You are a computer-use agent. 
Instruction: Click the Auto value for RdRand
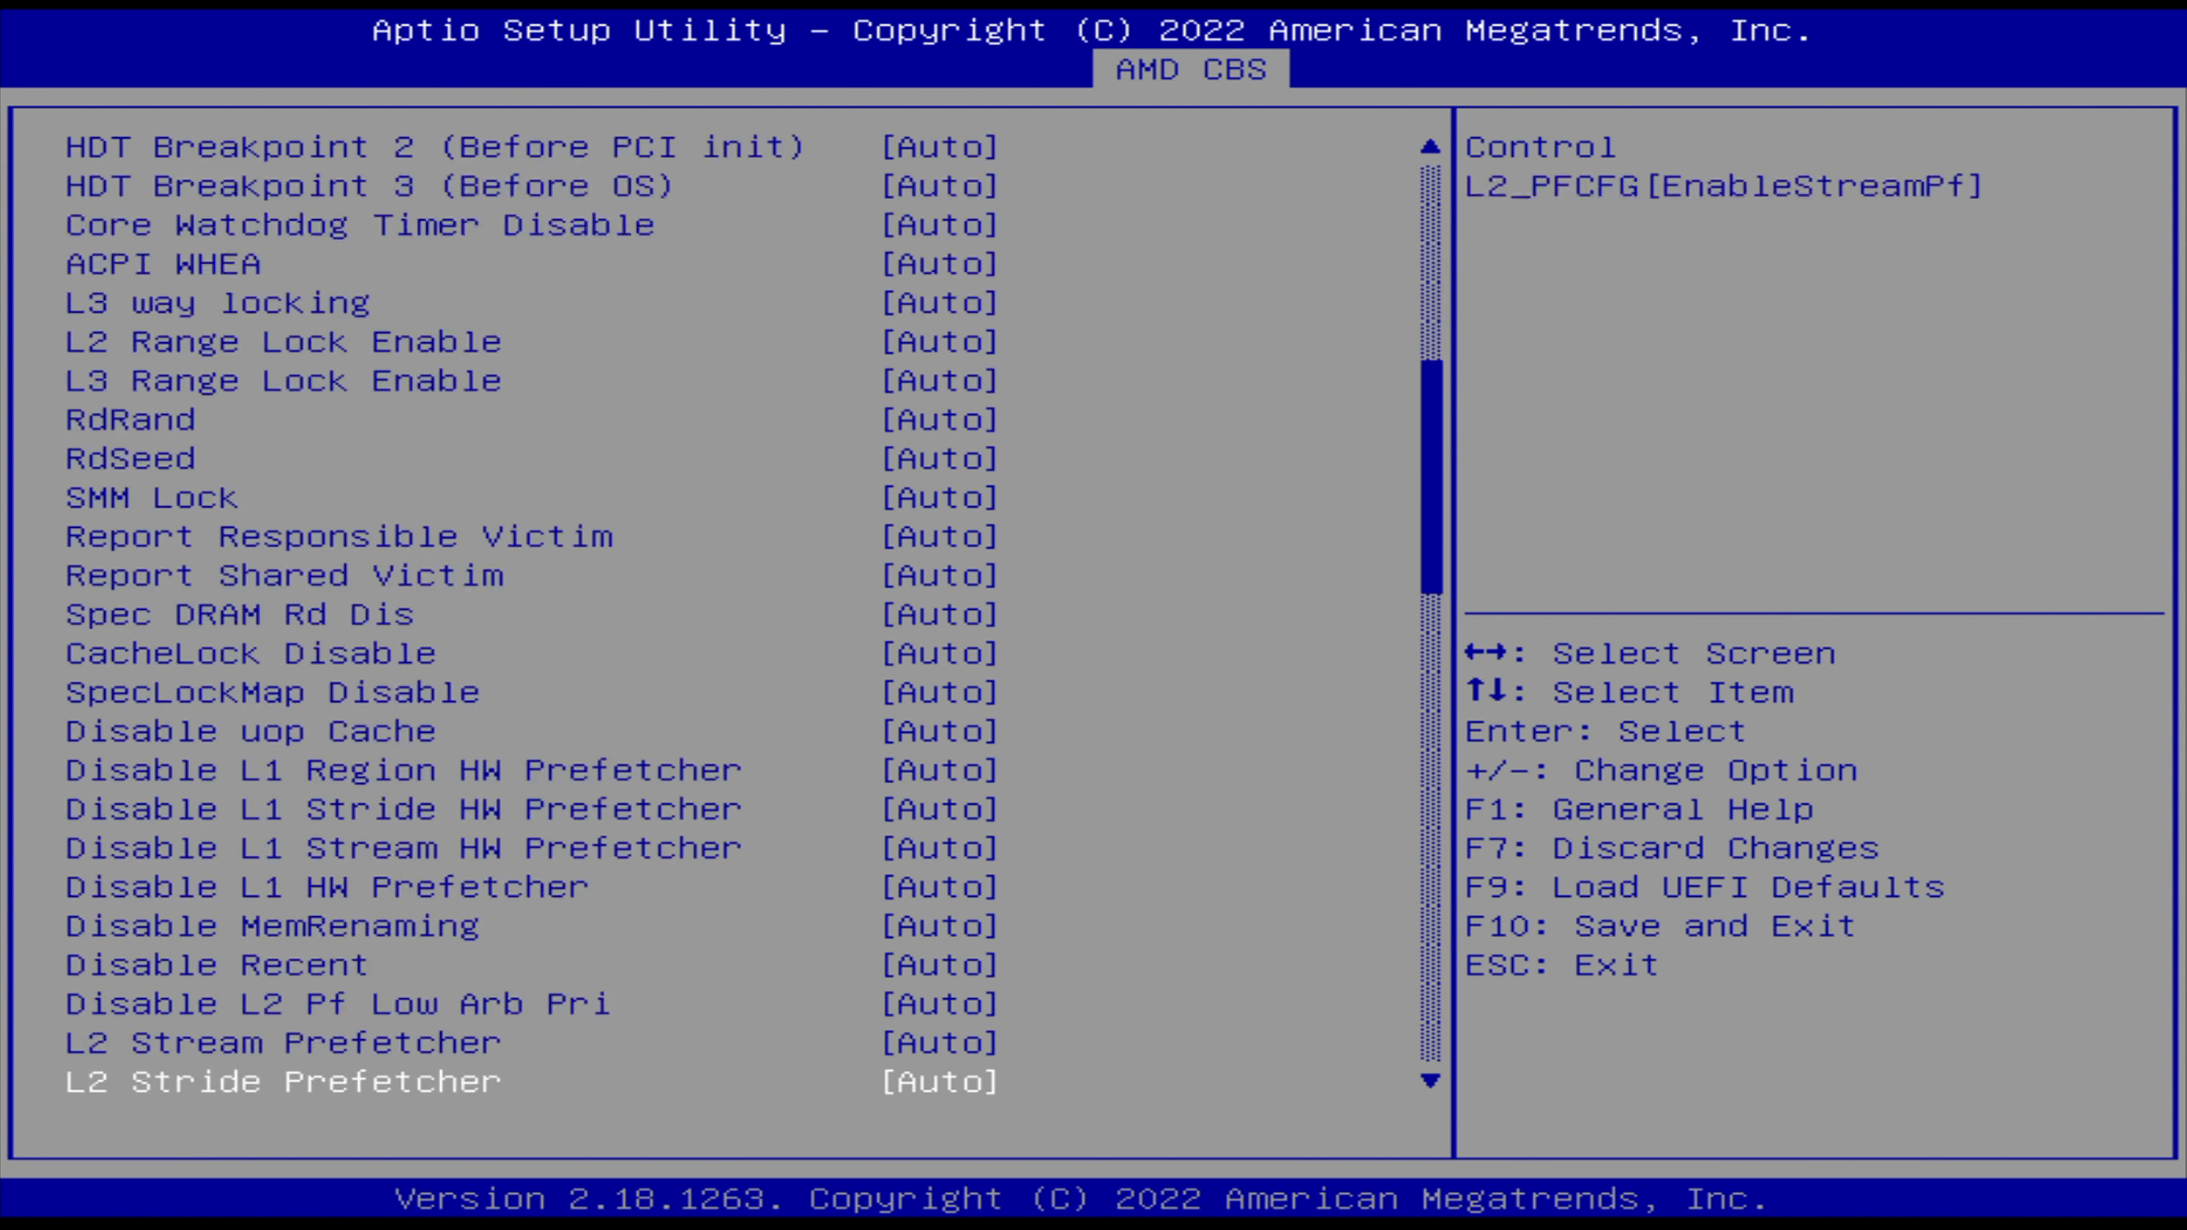(x=940, y=420)
